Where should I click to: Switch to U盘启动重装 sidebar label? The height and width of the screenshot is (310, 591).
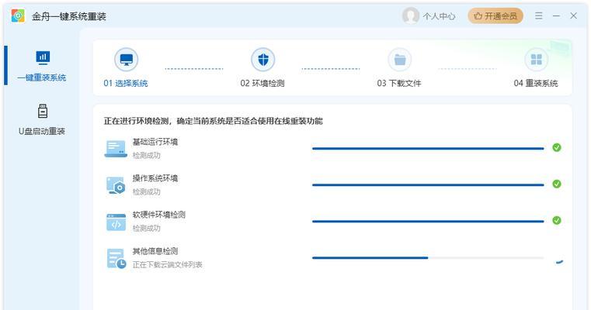[x=42, y=131]
